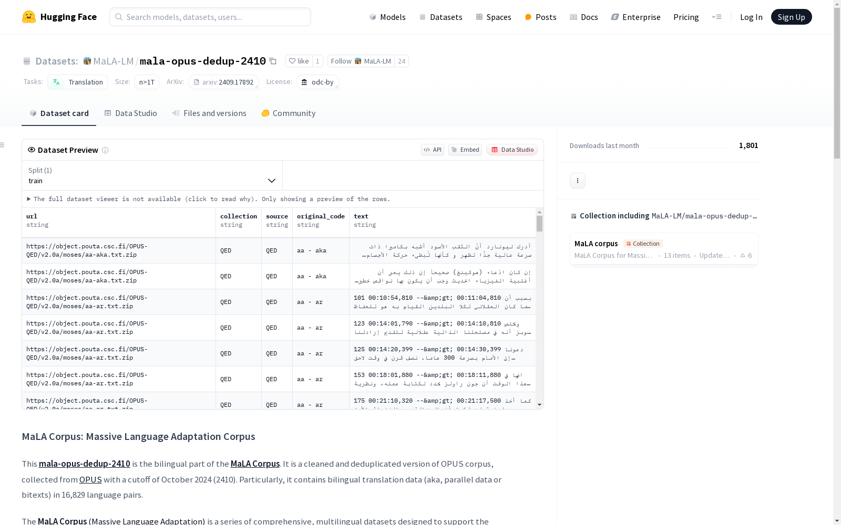
Task: Open the MaLA corpus collection card
Action: click(x=664, y=249)
